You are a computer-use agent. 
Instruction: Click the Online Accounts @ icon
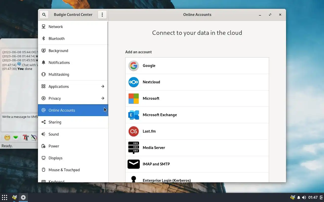click(x=44, y=110)
